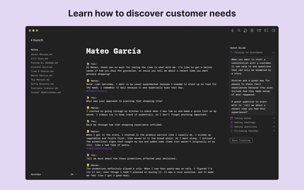Viewport: 304px width, 190px height.
Task: Click the Talking to Customers guide label
Action: point(248,52)
